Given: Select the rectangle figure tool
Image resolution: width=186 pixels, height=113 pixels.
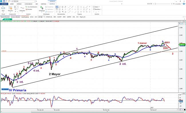Looking at the screenshot, I should tap(78, 7).
